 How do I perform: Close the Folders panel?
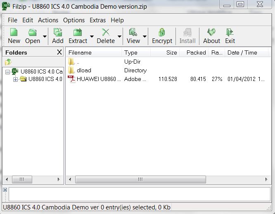[59, 52]
